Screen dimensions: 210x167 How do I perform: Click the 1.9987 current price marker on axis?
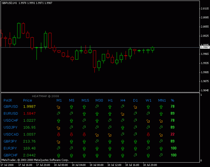tap(205, 47)
